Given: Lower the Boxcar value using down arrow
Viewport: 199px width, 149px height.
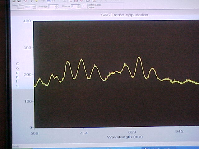Looking at the screenshot, I should [78, 8].
